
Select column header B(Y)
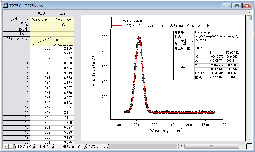tap(63, 13)
